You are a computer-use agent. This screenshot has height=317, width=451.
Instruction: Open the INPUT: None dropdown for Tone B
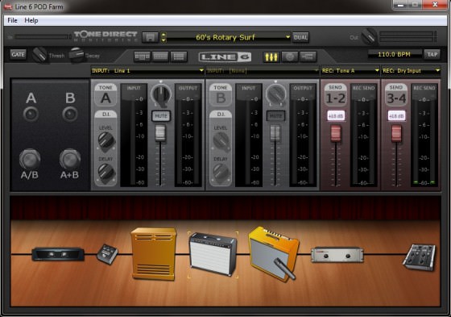click(263, 71)
